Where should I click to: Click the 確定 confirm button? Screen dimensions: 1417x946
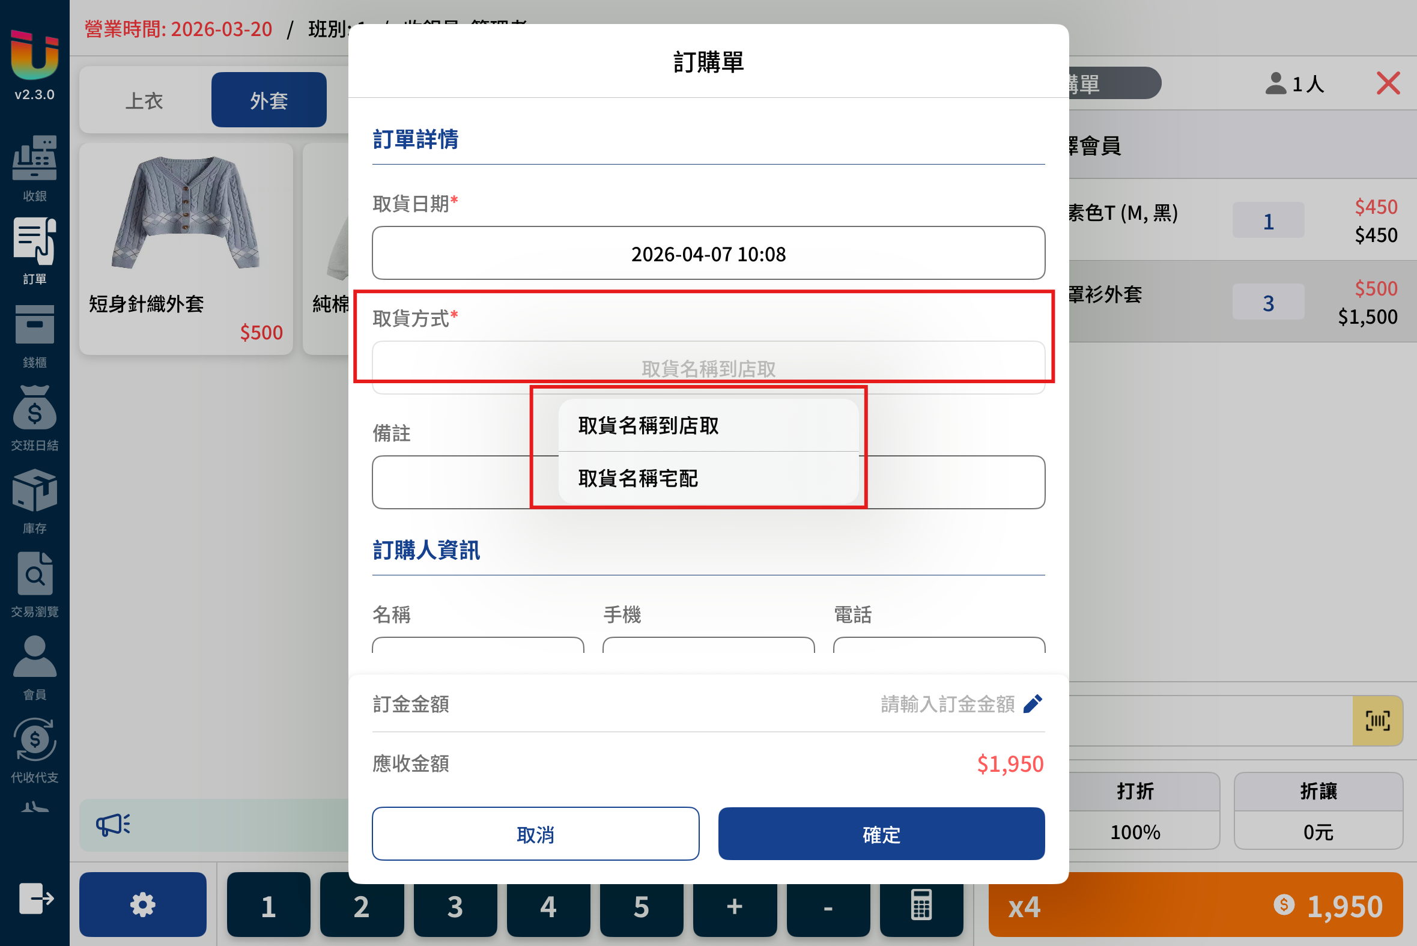point(881,834)
